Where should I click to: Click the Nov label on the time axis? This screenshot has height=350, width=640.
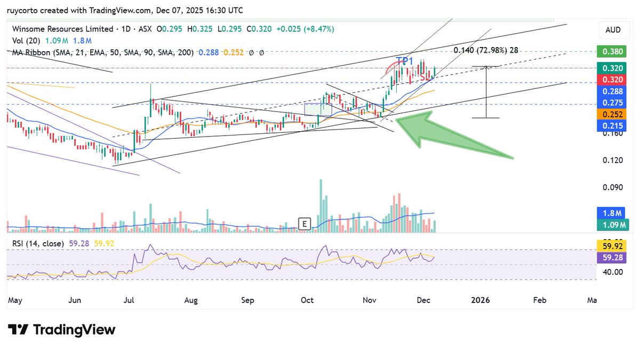tap(369, 300)
